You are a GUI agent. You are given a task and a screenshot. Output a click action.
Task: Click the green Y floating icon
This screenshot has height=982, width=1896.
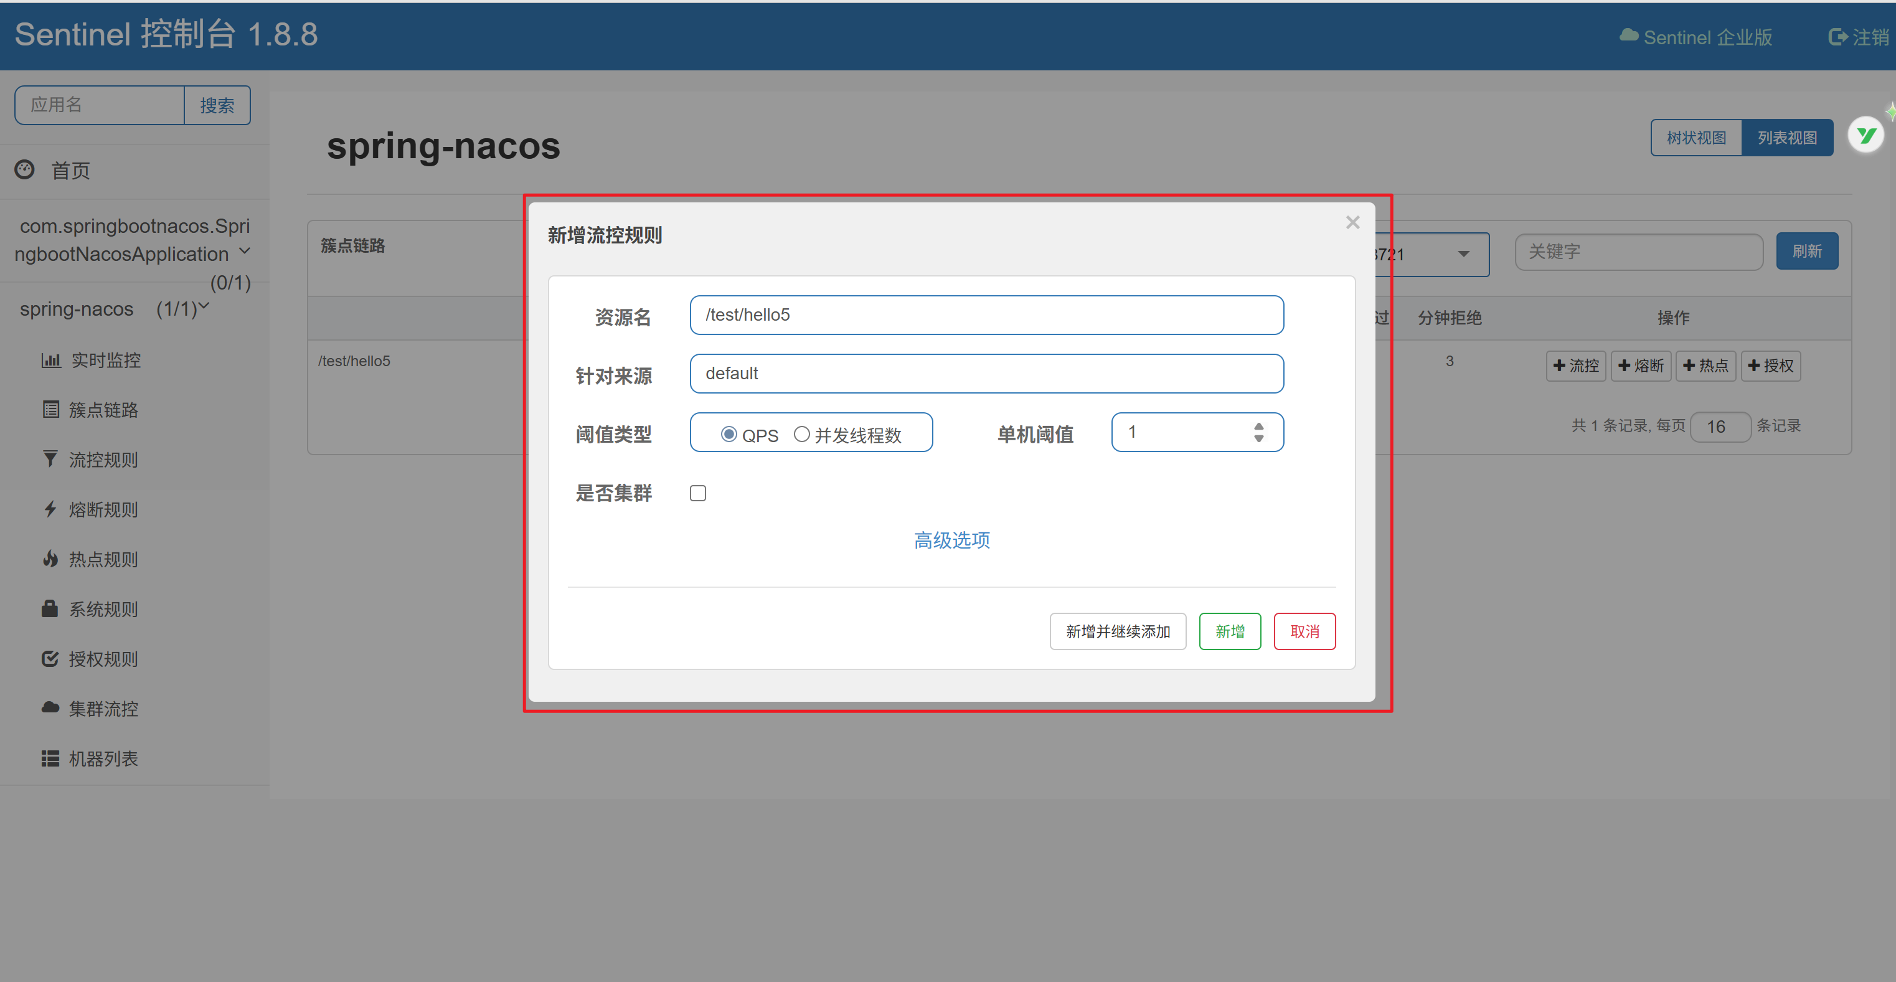tap(1865, 136)
